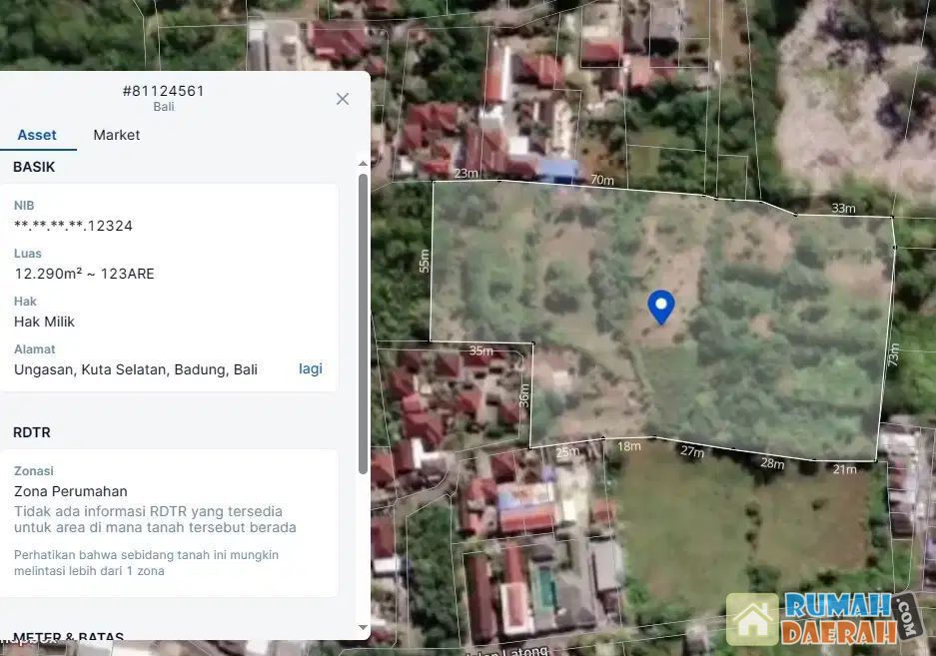Click the Luas value 12.290m² ~ 123ARE
The image size is (936, 656).
point(84,274)
